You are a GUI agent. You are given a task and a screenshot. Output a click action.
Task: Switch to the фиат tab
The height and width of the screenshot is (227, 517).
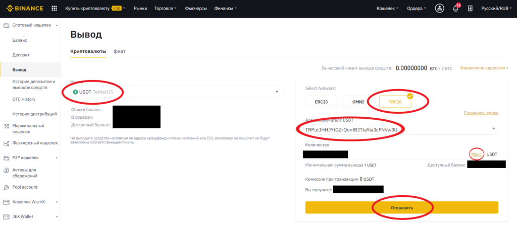pos(119,51)
